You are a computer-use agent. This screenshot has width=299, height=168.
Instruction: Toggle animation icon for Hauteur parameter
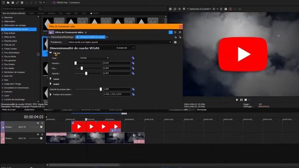coord(133,63)
